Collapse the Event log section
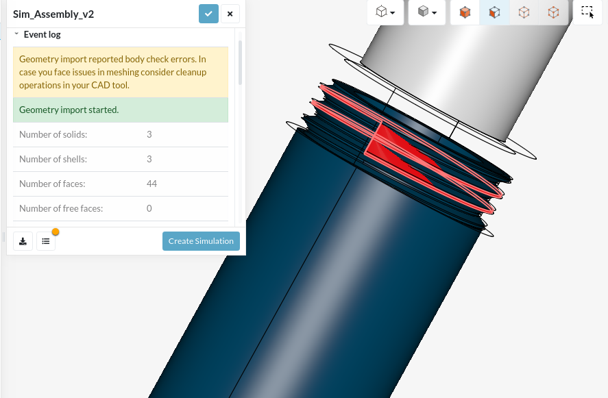 [x=16, y=34]
